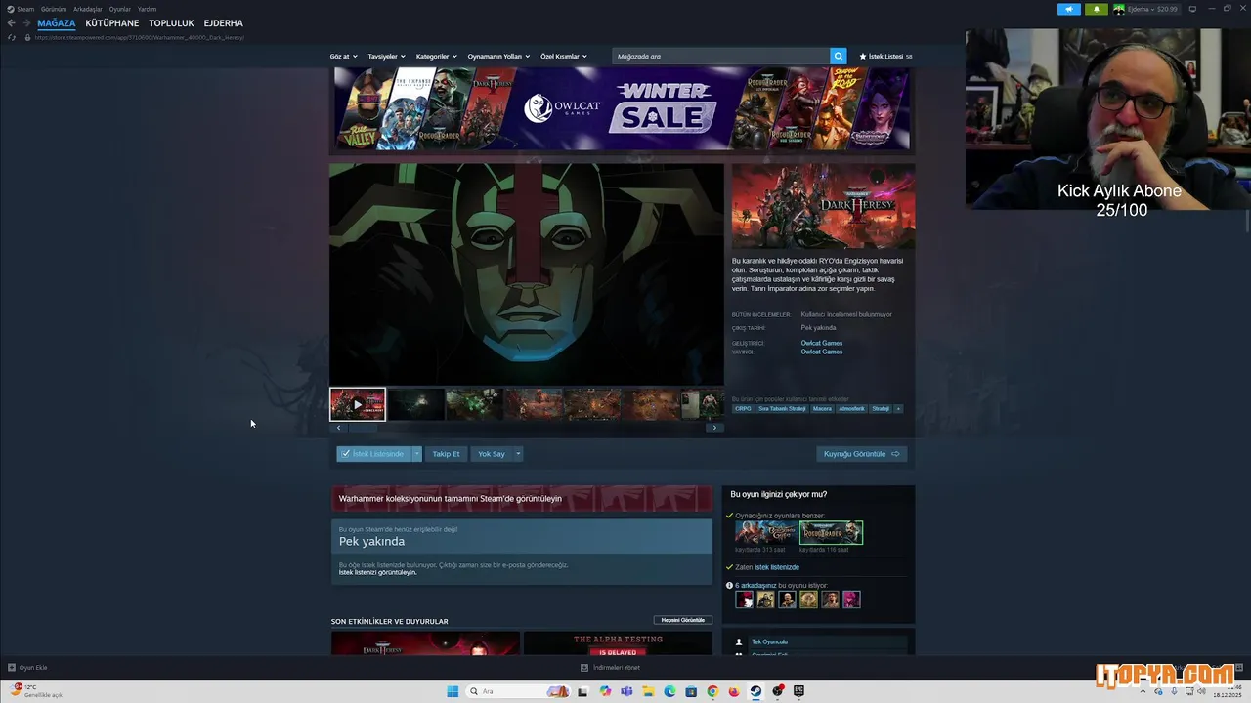1251x703 pixels.
Task: Click first friend avatar wanting this game
Action: 745,600
